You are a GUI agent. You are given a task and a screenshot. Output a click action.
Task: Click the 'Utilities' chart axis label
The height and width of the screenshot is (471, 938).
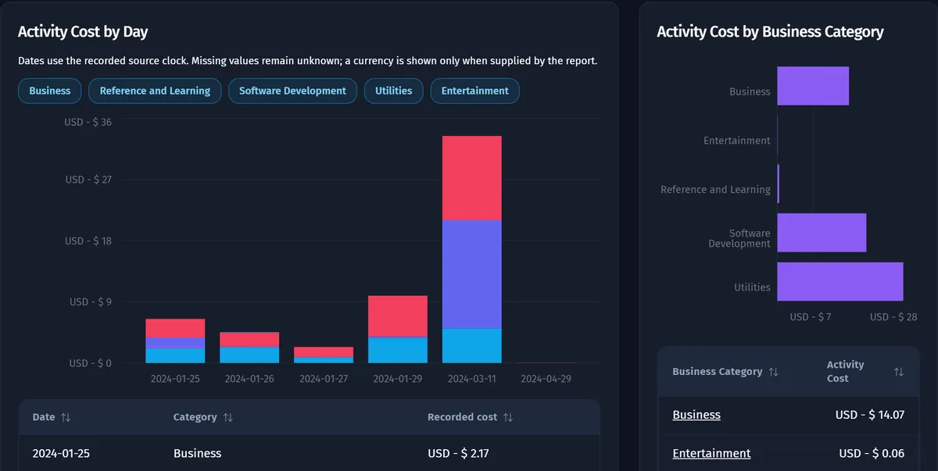click(x=752, y=287)
